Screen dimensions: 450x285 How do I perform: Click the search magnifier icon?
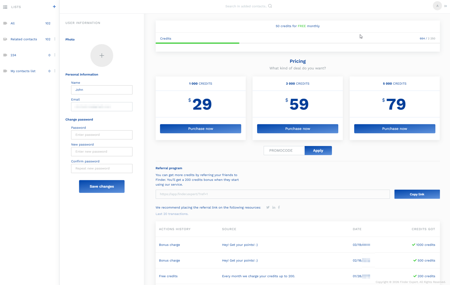270,6
